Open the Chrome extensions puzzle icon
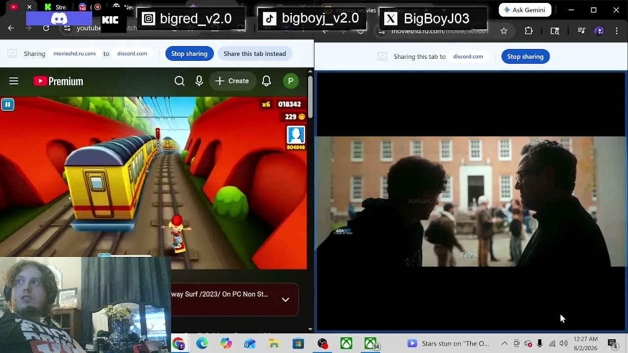The image size is (628, 353). tap(529, 31)
